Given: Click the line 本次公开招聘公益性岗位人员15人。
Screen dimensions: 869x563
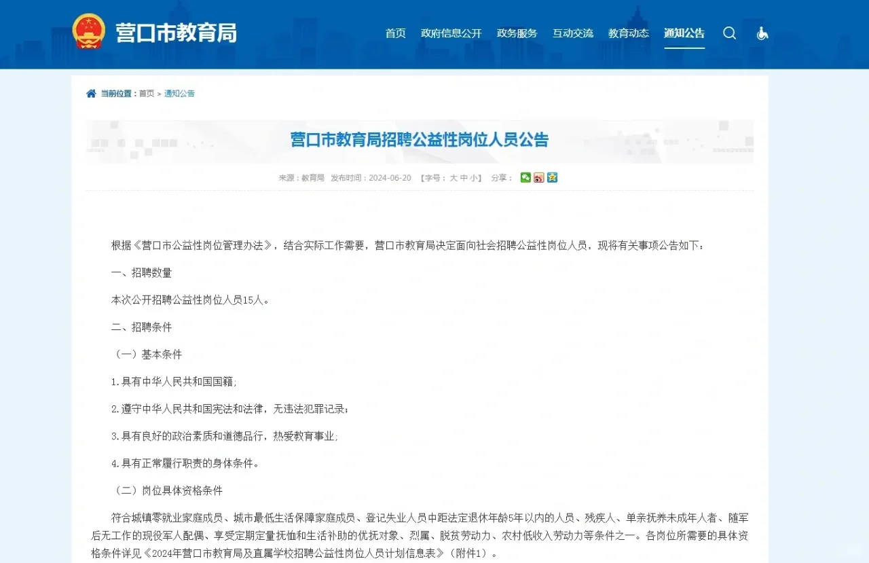Looking at the screenshot, I should coord(190,300).
